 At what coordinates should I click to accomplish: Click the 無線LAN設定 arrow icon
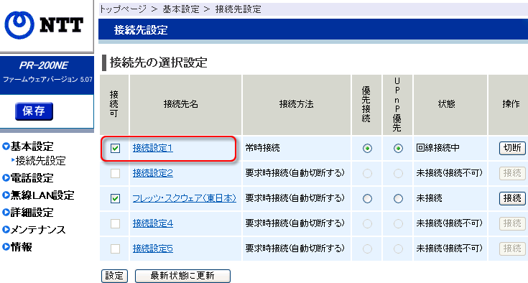[x=6, y=195]
